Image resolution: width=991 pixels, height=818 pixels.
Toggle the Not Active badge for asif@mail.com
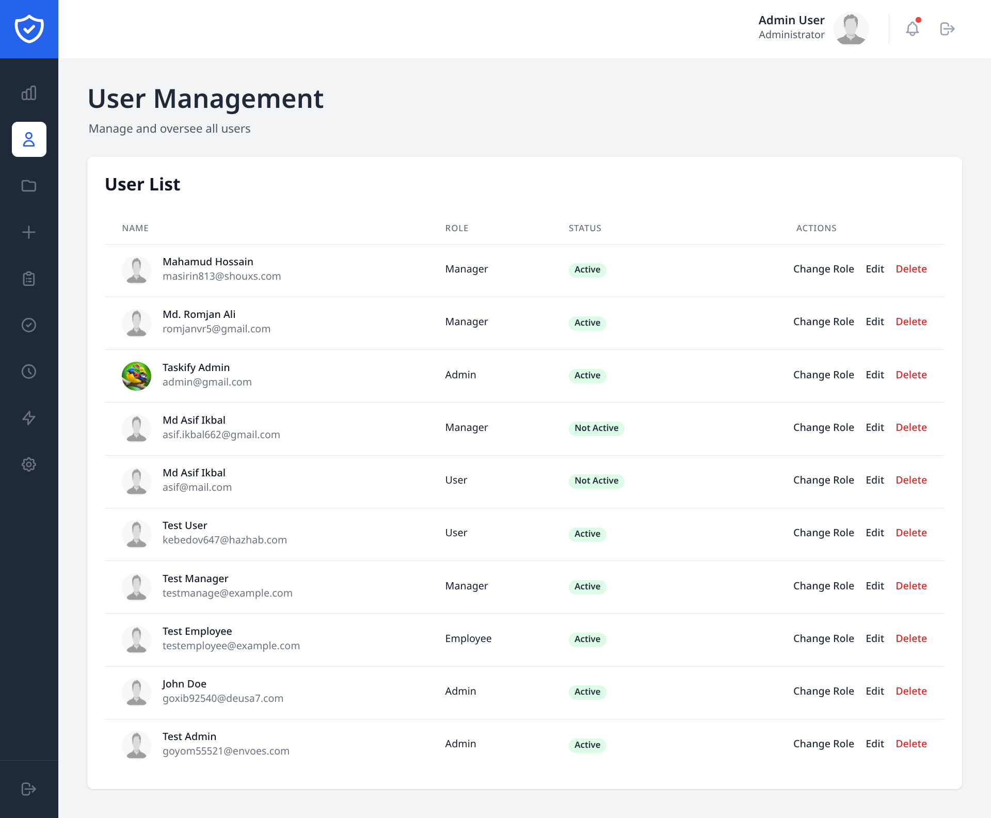tap(596, 480)
